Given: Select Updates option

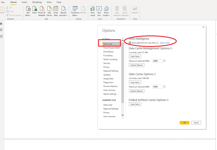Looking at the screenshot, I should coord(107,75).
